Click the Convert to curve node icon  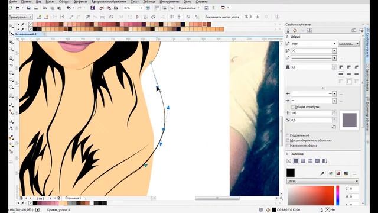coord(79,17)
